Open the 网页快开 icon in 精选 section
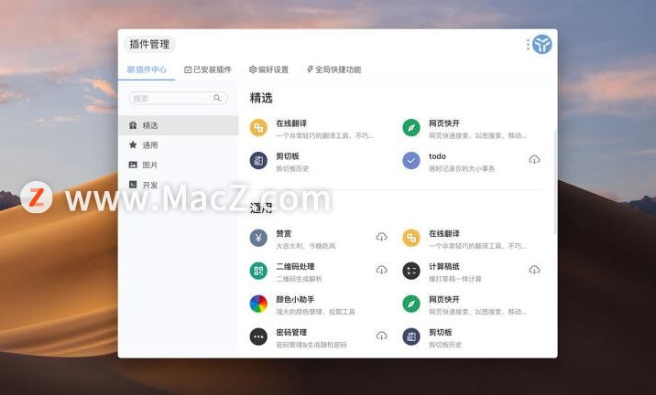This screenshot has width=656, height=395. pos(411,127)
